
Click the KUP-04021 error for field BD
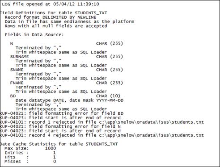coord(62,113)
